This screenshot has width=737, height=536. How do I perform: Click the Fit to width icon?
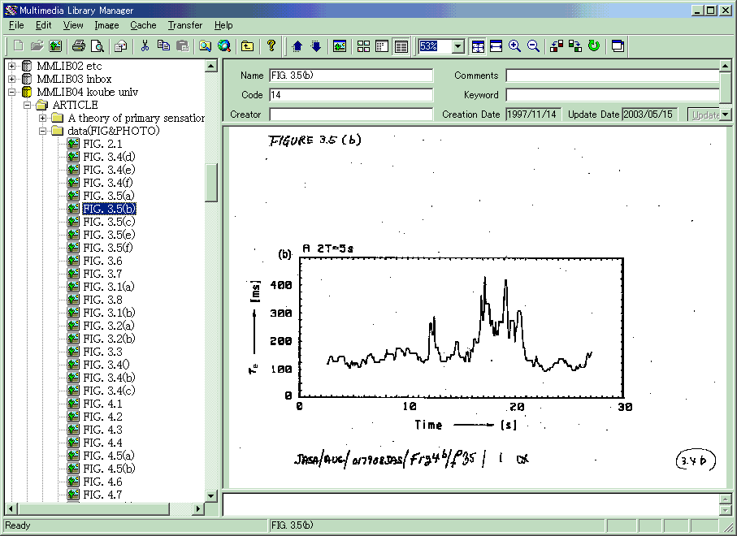pyautogui.click(x=496, y=45)
